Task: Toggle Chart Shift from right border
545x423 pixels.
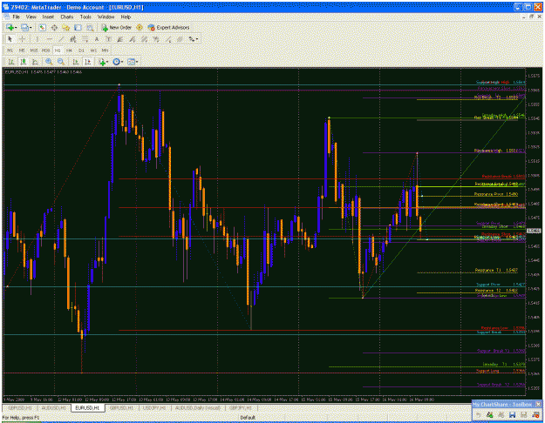Action: [x=87, y=62]
